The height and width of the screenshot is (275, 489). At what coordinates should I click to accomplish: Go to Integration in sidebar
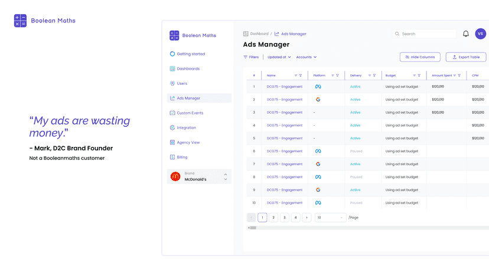[x=182, y=128]
